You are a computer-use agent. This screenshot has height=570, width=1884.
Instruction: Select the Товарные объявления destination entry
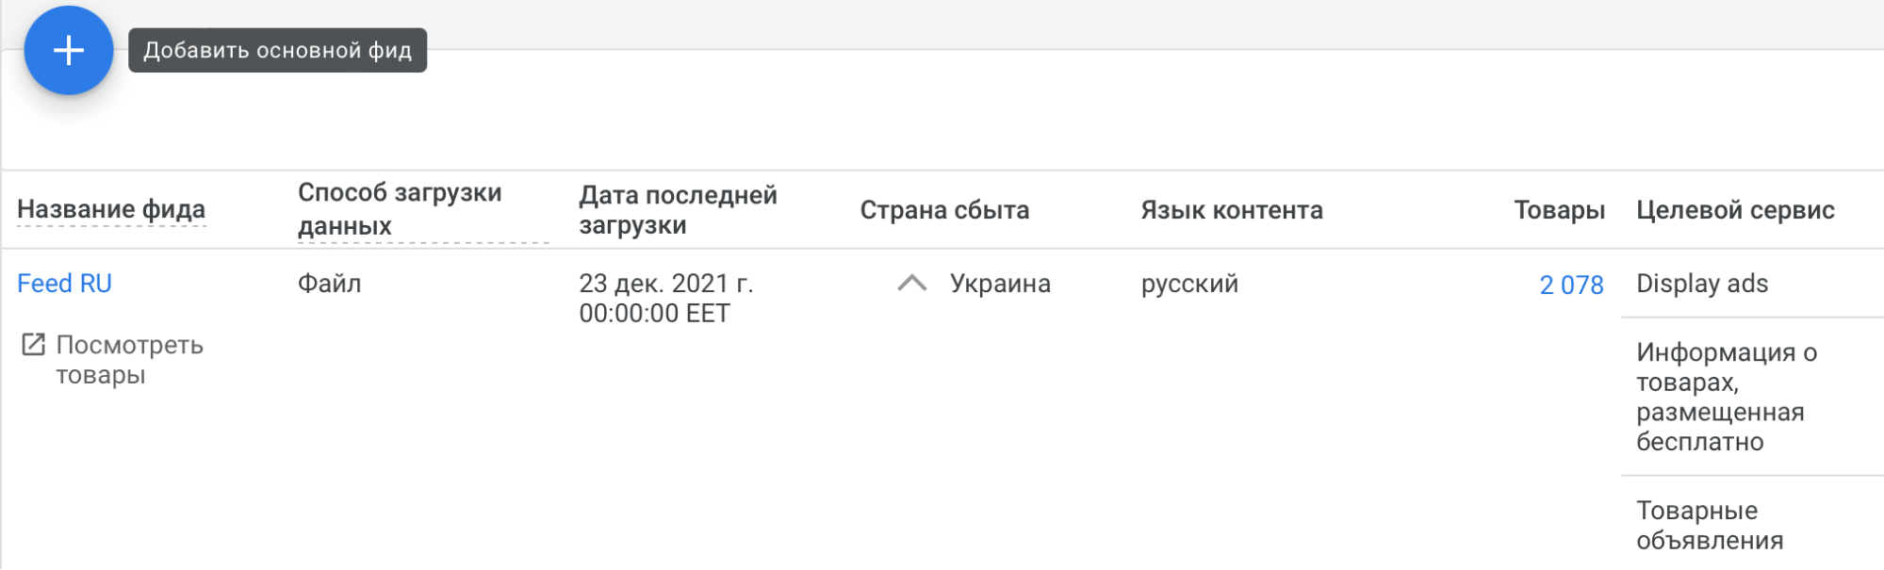coord(1709,525)
